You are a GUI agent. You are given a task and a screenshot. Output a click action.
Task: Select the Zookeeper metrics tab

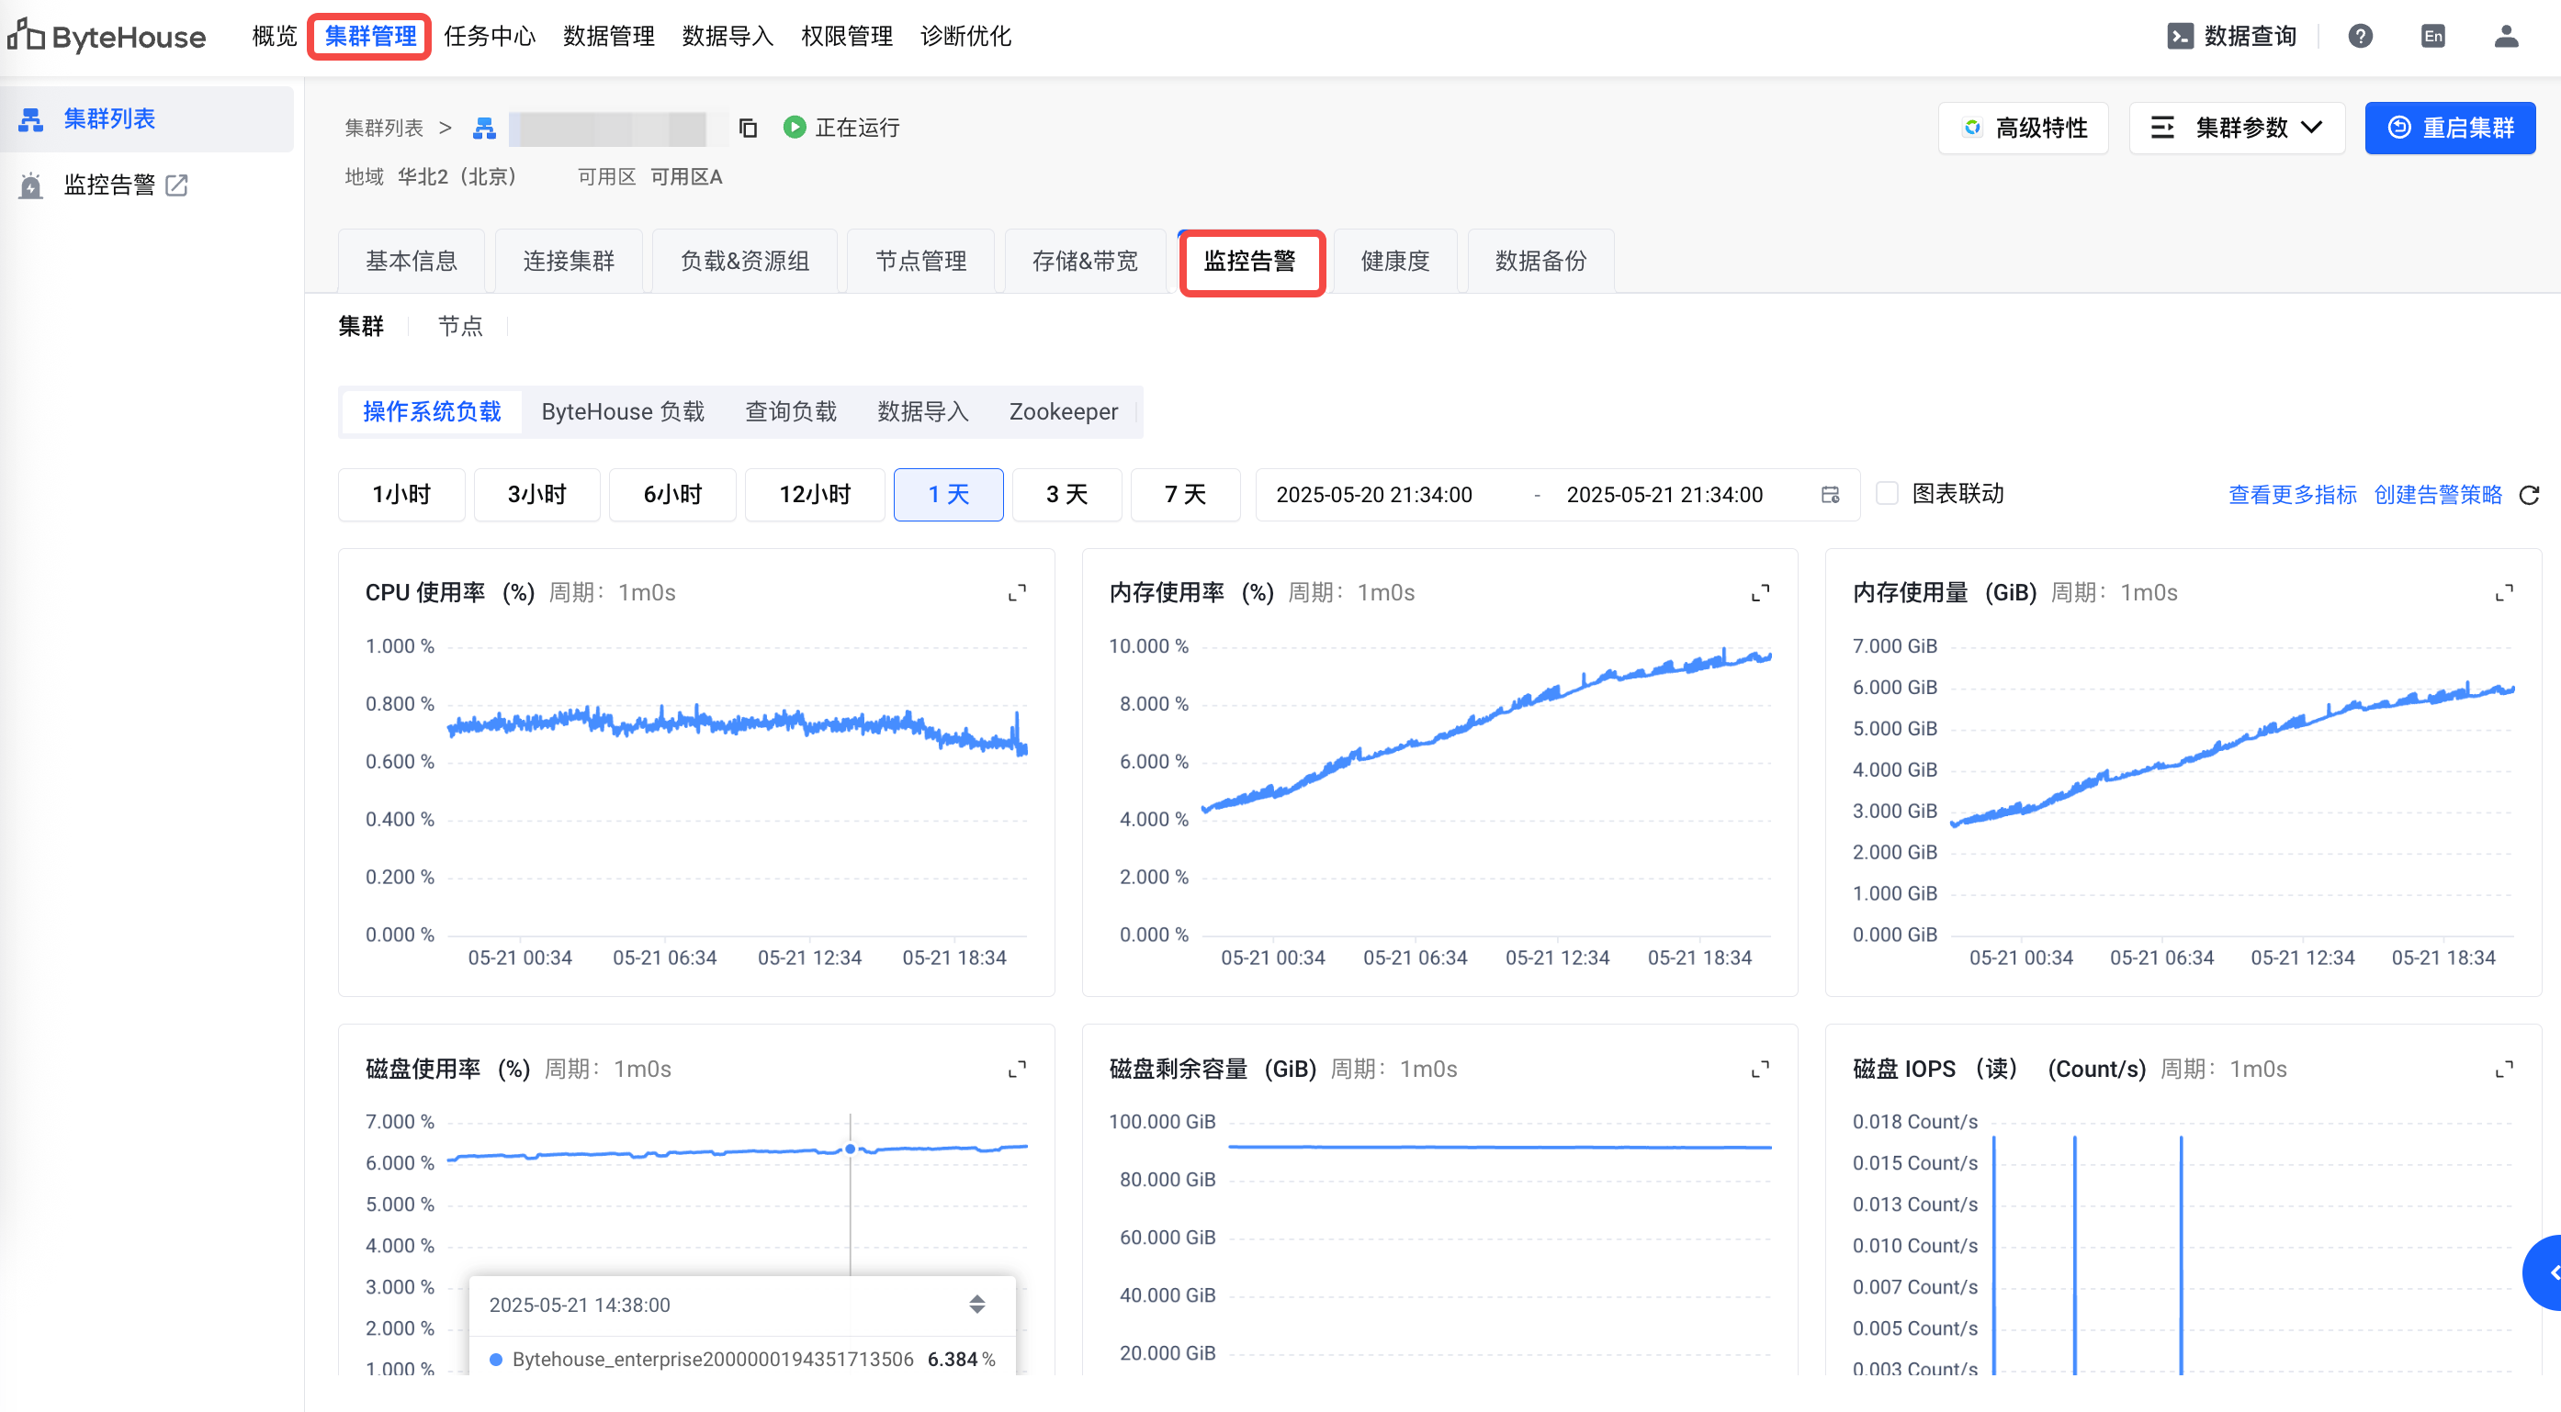1064,411
